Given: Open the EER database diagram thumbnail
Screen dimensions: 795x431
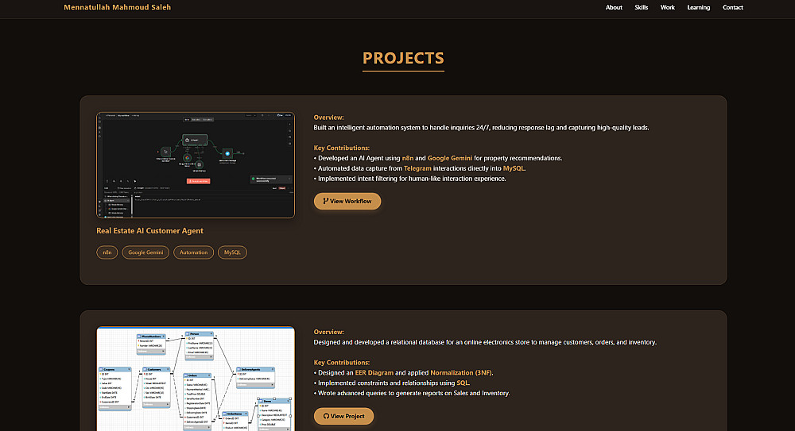Looking at the screenshot, I should pyautogui.click(x=196, y=379).
